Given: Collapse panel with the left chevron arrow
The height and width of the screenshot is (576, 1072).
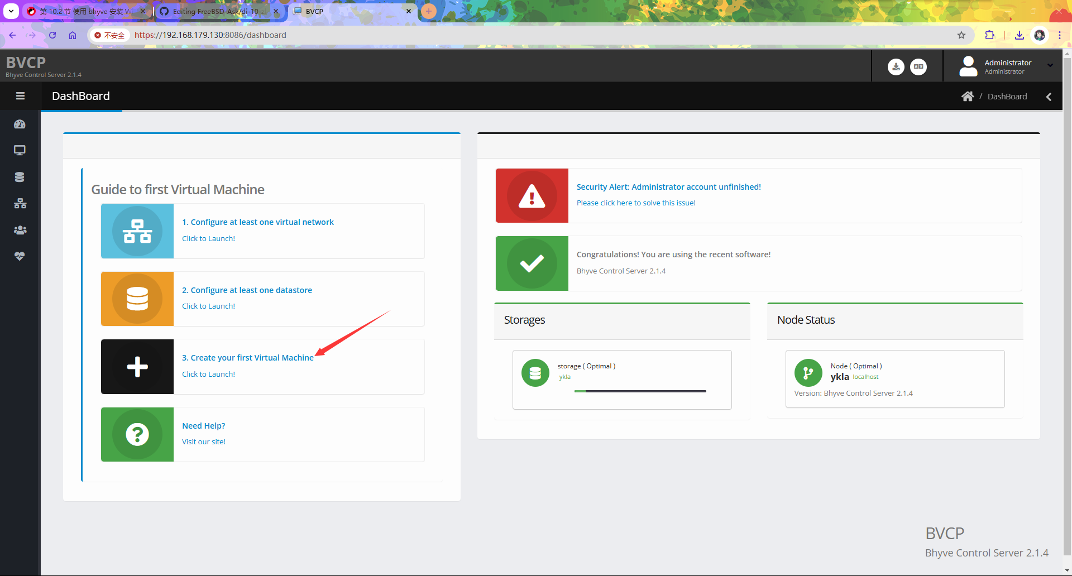Looking at the screenshot, I should (1049, 97).
